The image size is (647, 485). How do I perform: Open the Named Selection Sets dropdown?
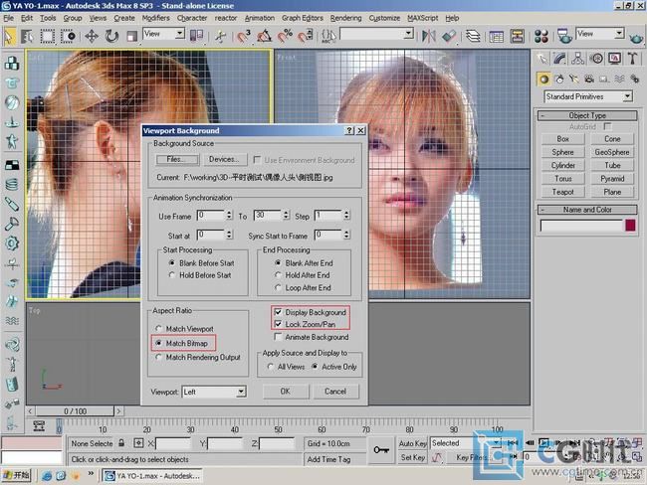[x=376, y=34]
